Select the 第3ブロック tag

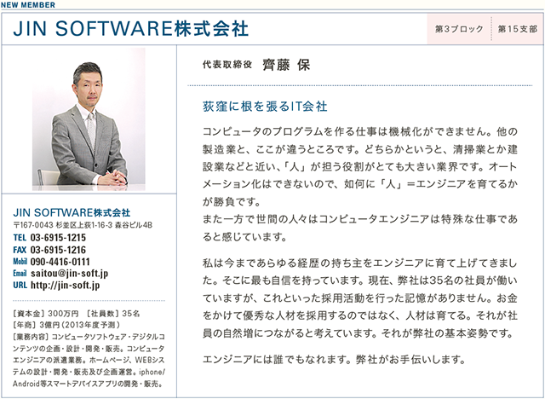click(459, 29)
